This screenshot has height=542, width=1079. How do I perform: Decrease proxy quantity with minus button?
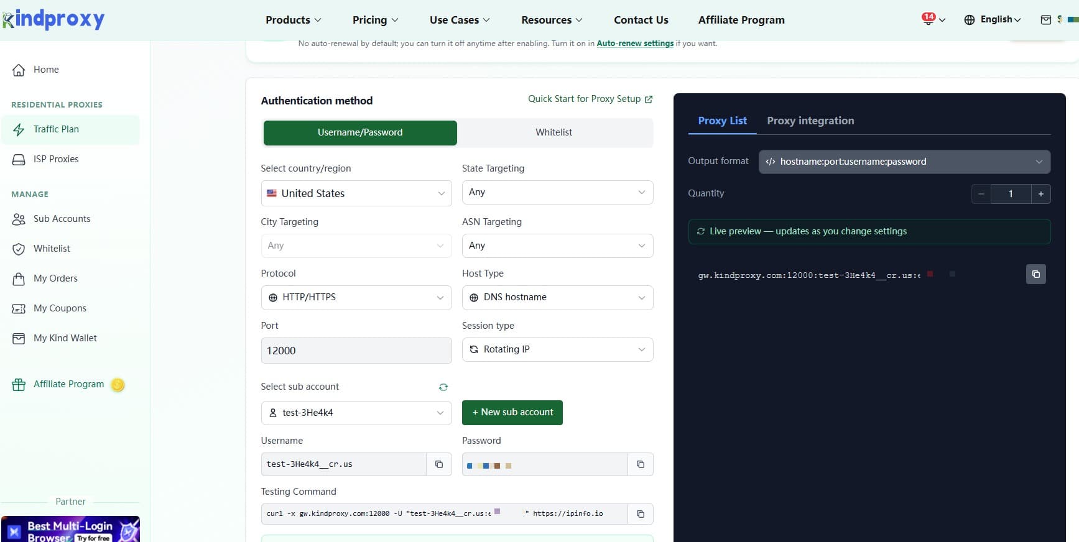click(x=981, y=194)
